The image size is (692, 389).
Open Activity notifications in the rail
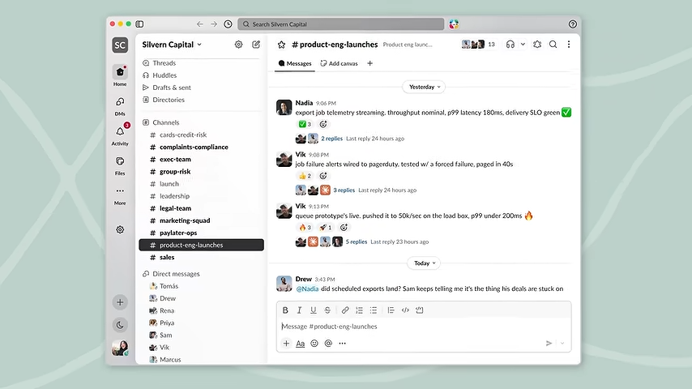120,135
